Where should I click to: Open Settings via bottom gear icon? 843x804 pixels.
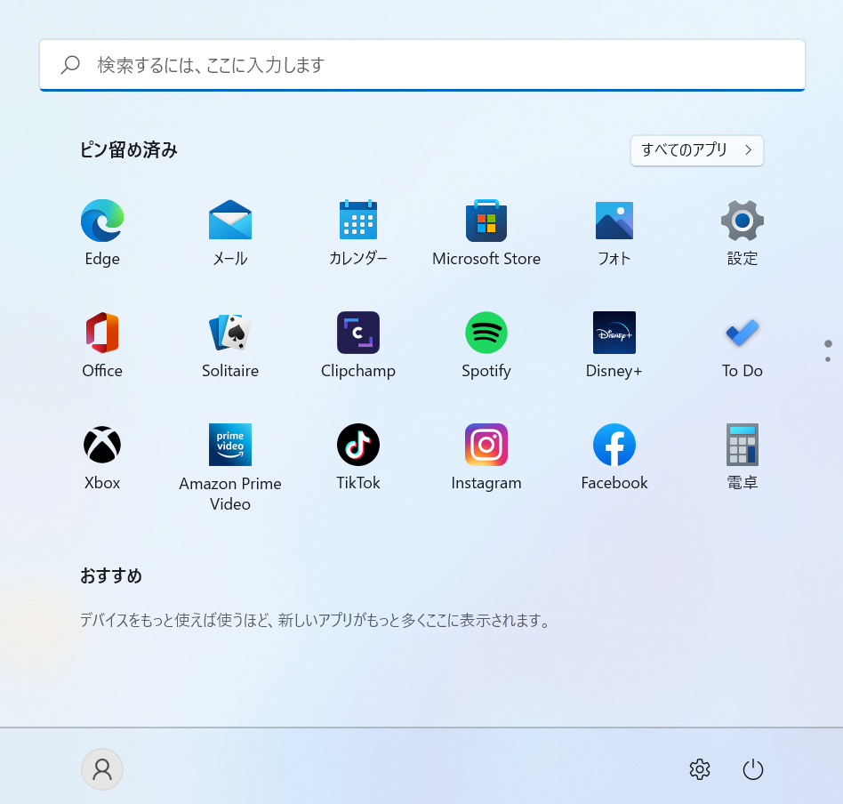(700, 769)
